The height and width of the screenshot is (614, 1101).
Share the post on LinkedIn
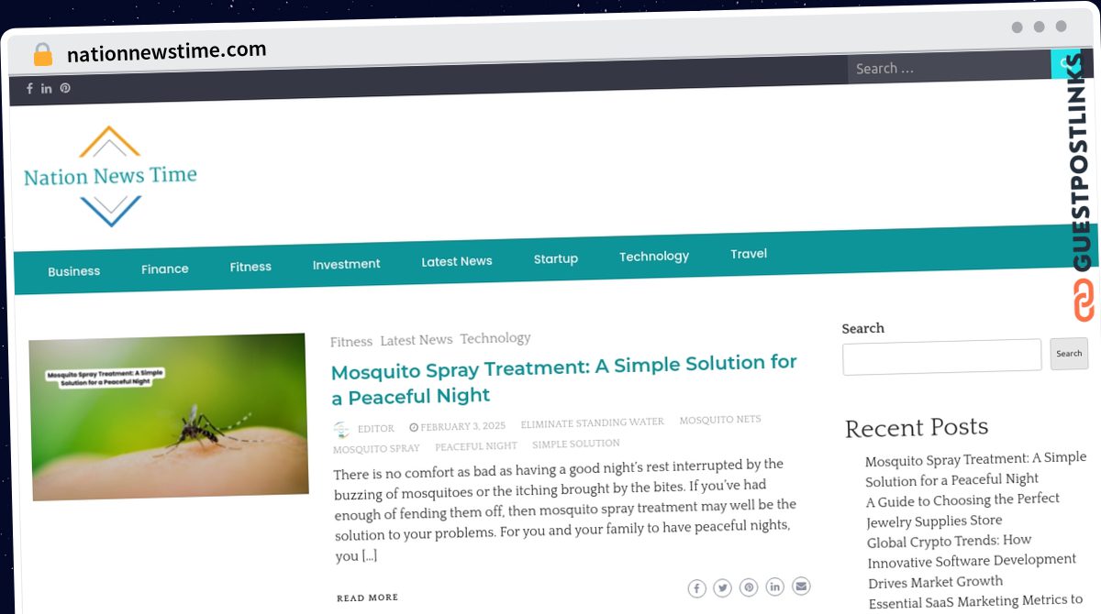click(x=775, y=587)
